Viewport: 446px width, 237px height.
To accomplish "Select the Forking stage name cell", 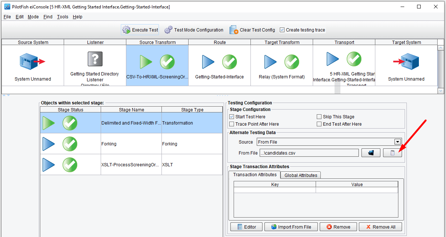I will pos(131,144).
